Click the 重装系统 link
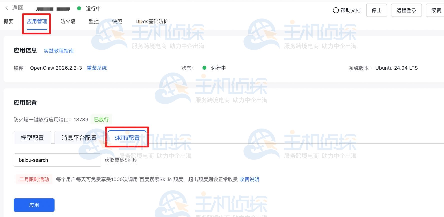Viewport: 444px width, 217px height. [x=97, y=68]
